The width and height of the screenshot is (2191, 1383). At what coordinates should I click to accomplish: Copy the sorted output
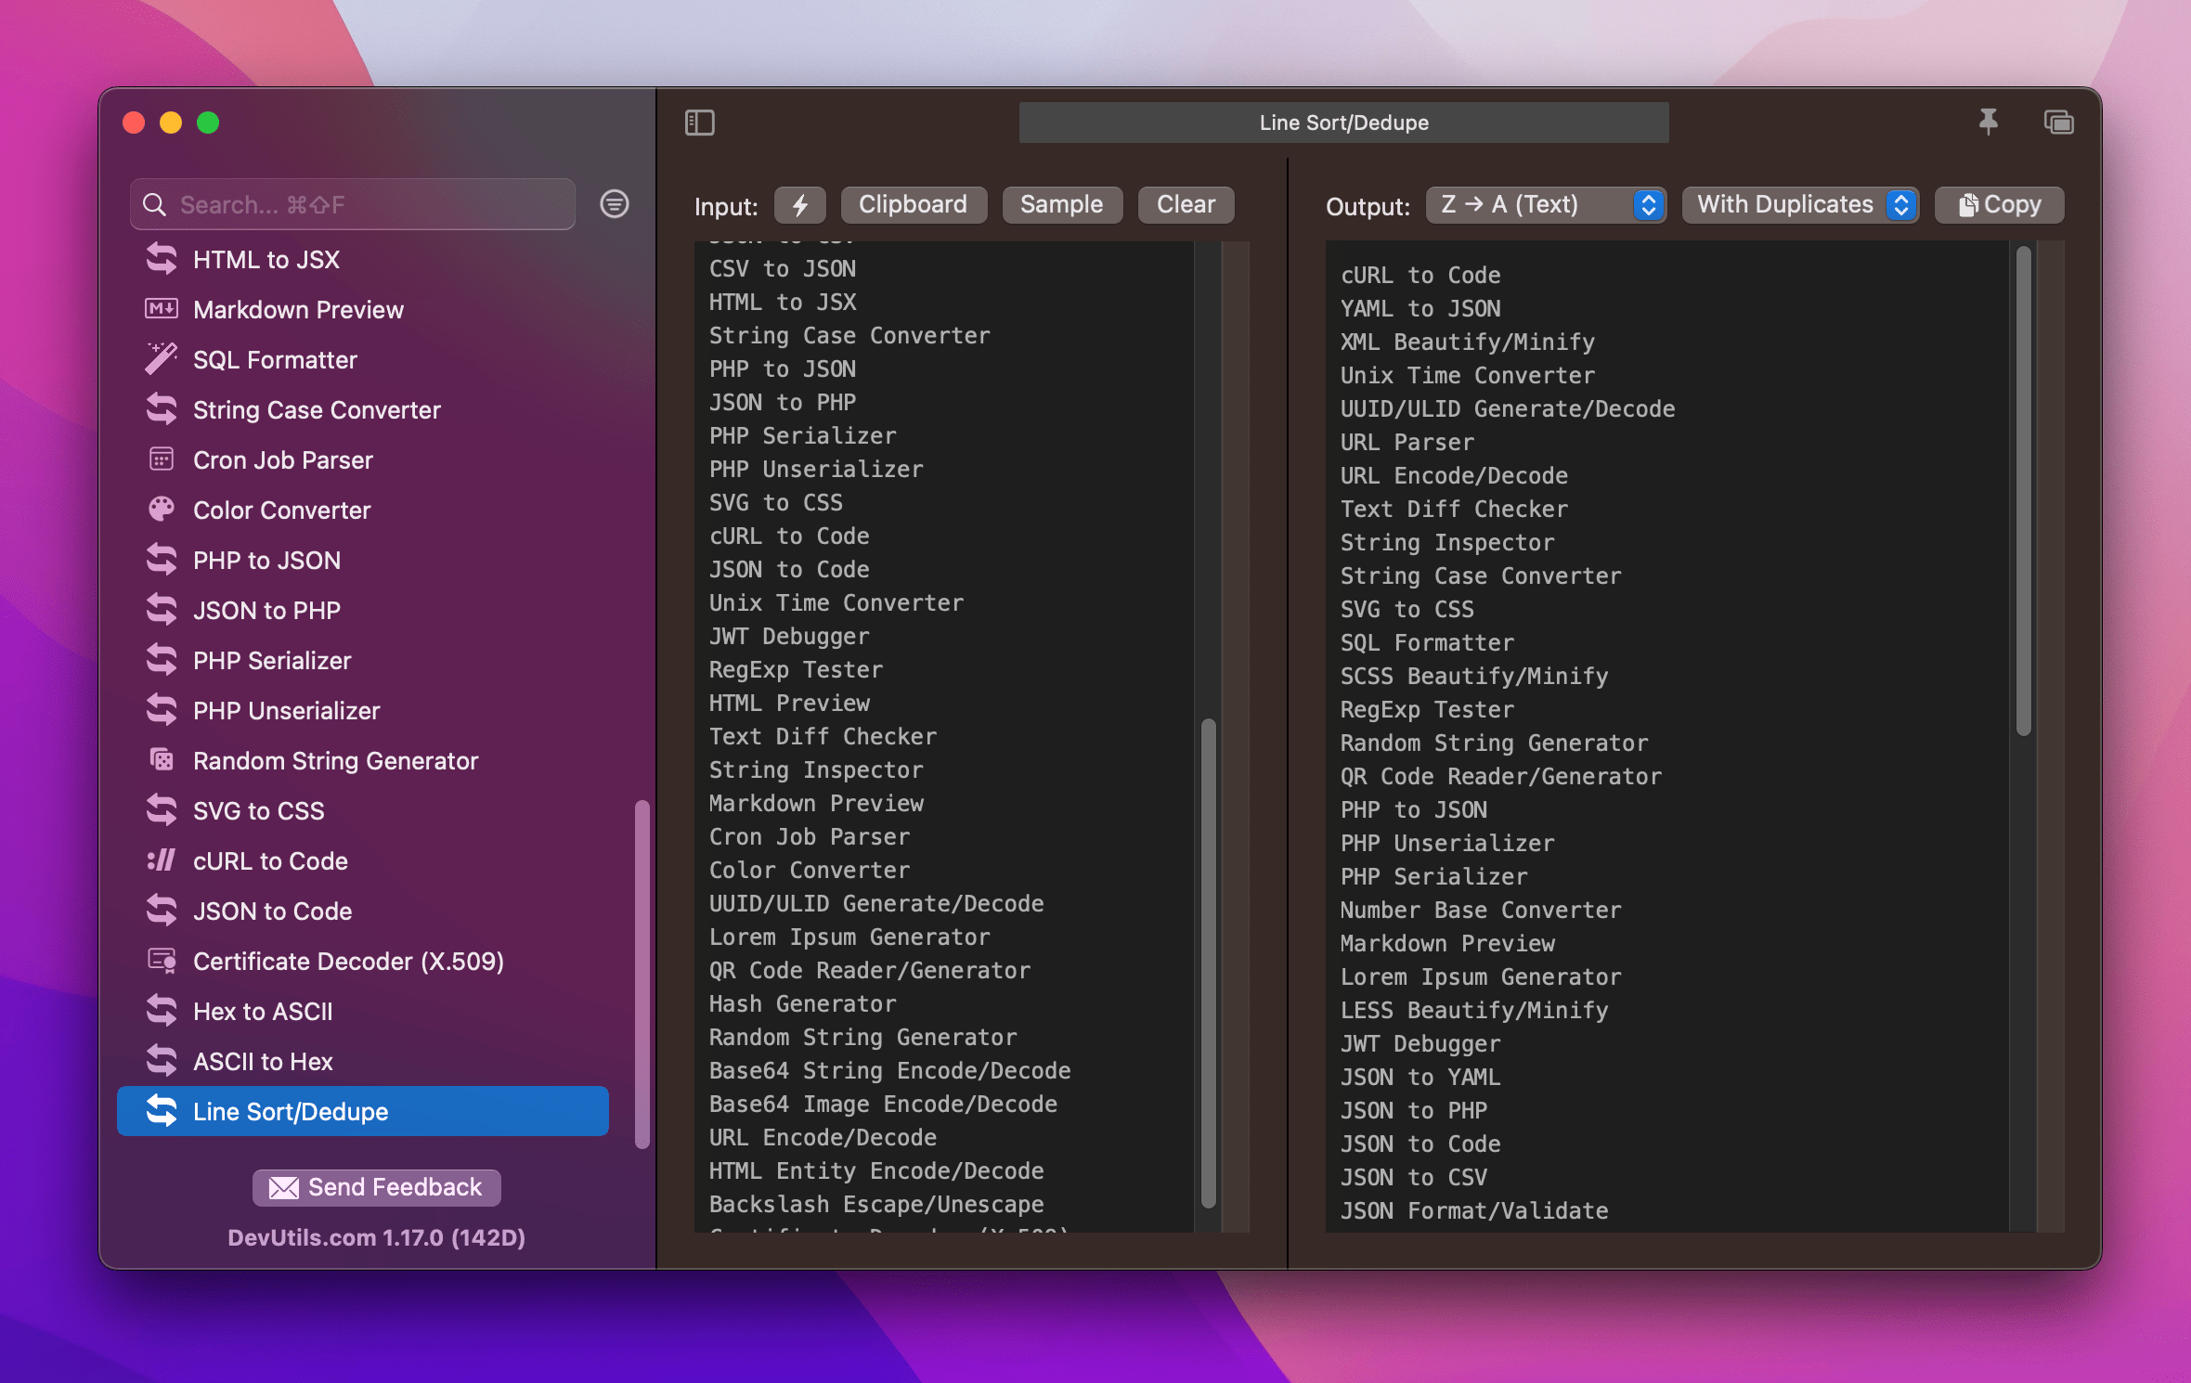1999,204
